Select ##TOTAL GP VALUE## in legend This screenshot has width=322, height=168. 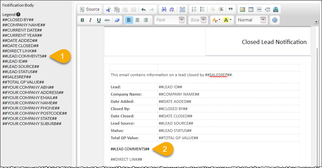23,82
